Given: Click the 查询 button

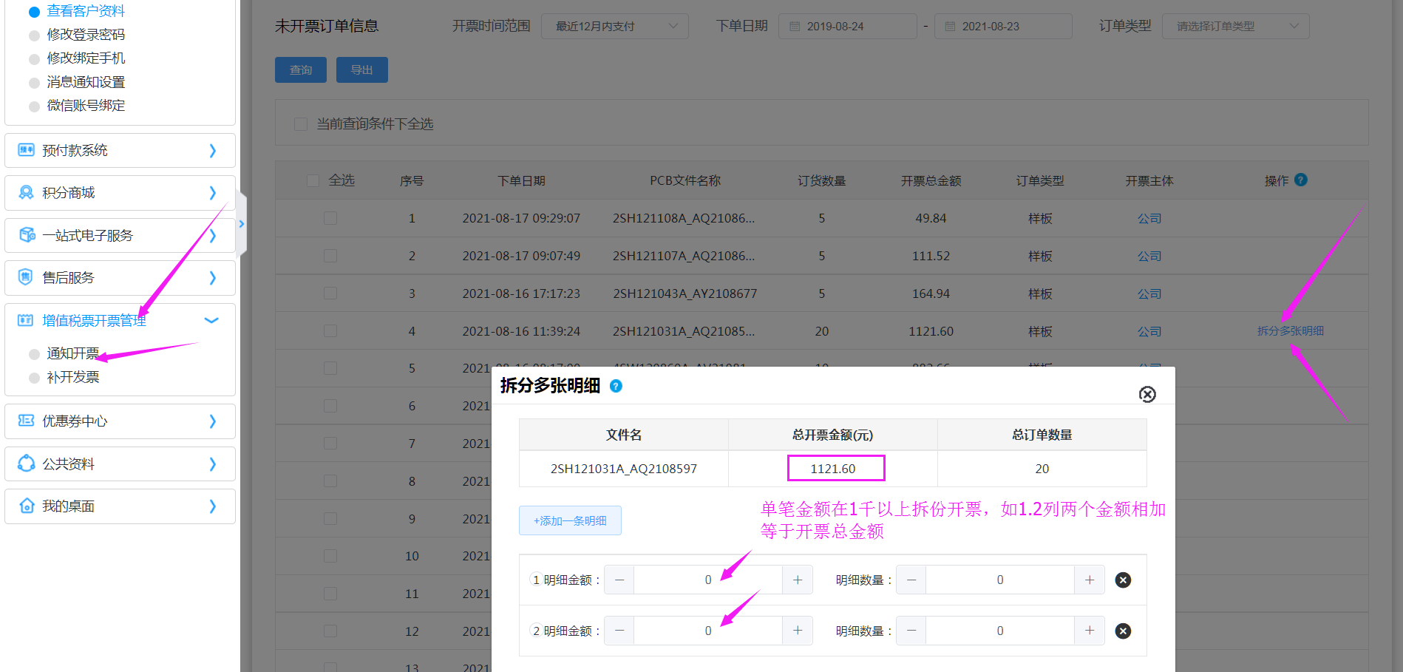Looking at the screenshot, I should click(x=301, y=70).
